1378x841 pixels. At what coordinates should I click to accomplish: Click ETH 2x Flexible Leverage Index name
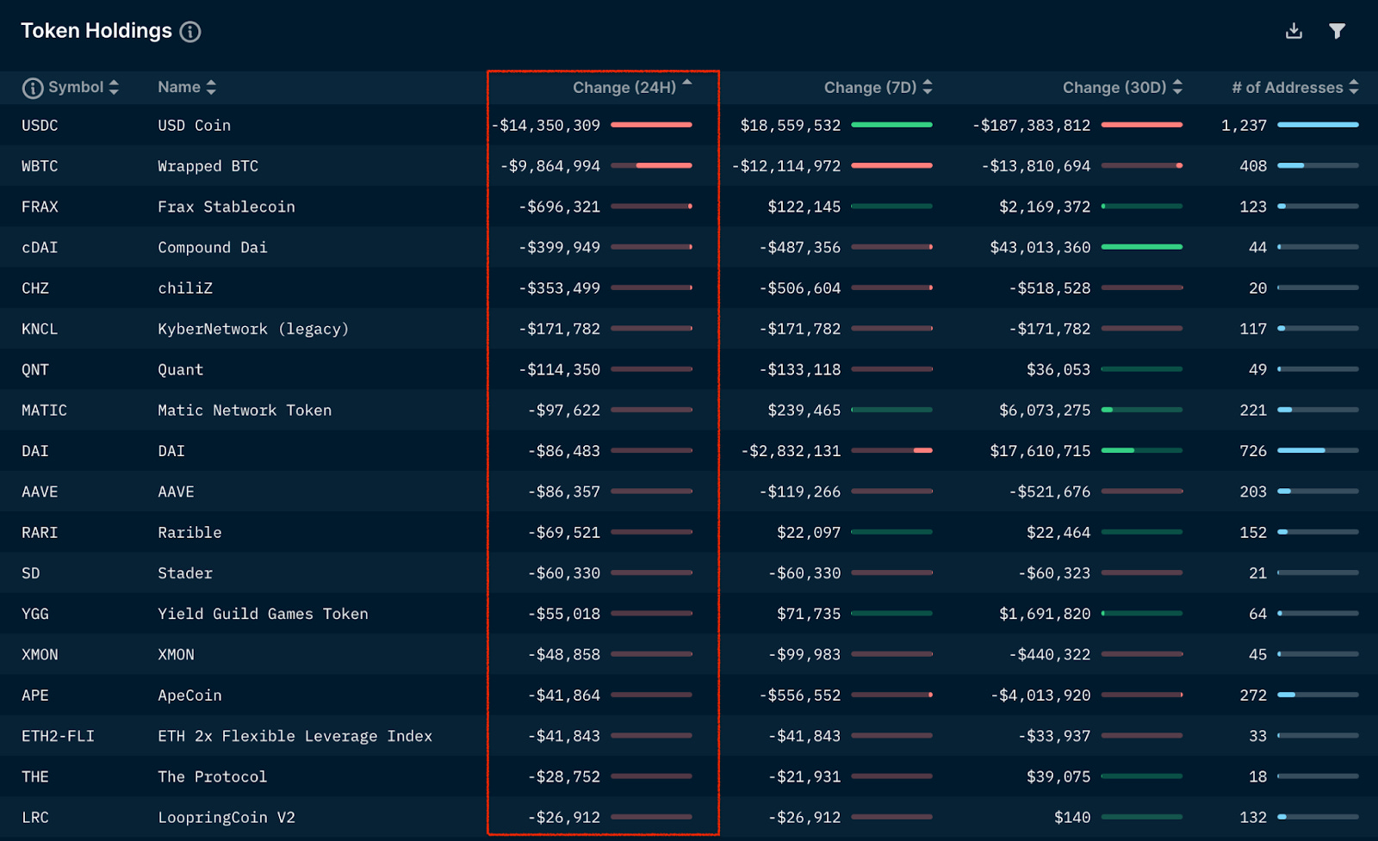pyautogui.click(x=295, y=736)
